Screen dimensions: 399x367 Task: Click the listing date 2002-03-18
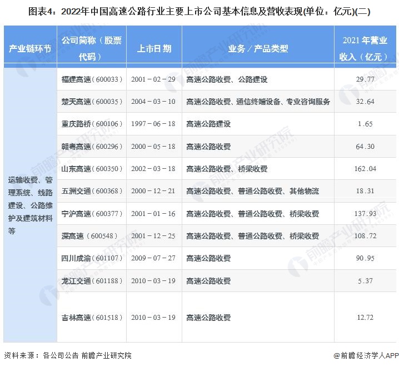tap(153, 169)
